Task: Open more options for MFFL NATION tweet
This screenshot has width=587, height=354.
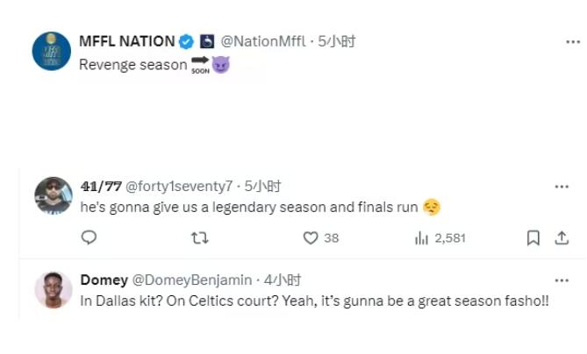Action: click(x=571, y=41)
